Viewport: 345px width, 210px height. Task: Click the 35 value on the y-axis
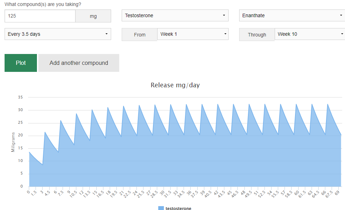click(20, 97)
